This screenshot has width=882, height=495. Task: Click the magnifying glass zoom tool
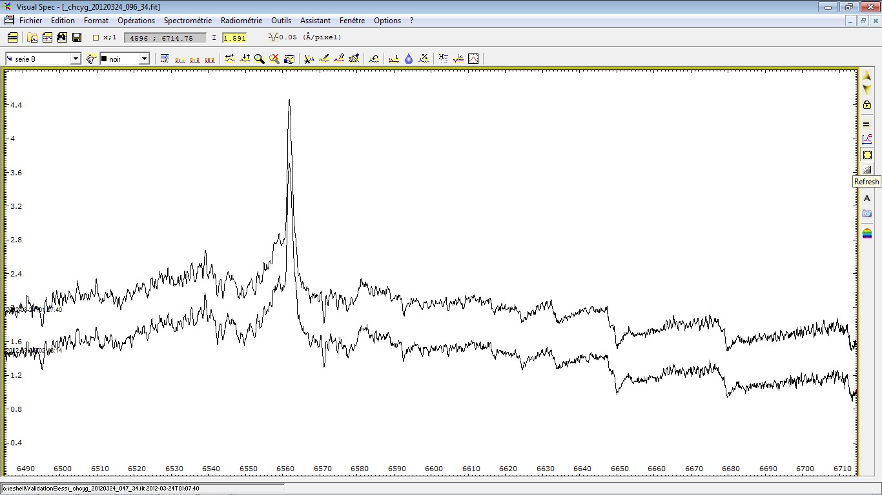(x=260, y=59)
